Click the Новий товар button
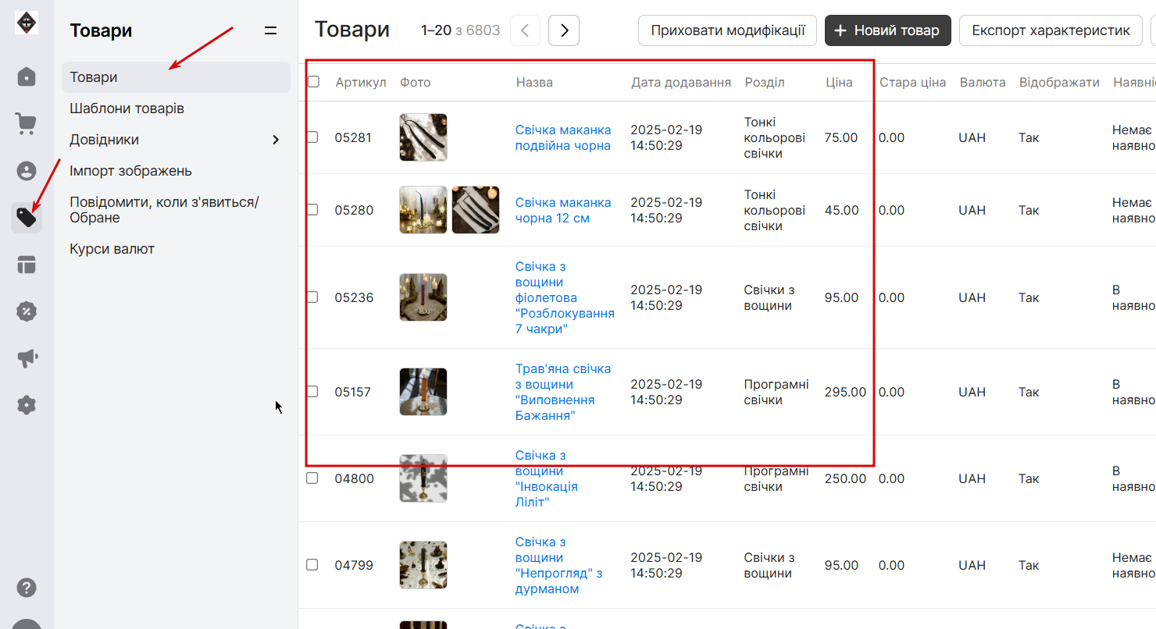Screen dimensions: 1156x629 (887, 30)
